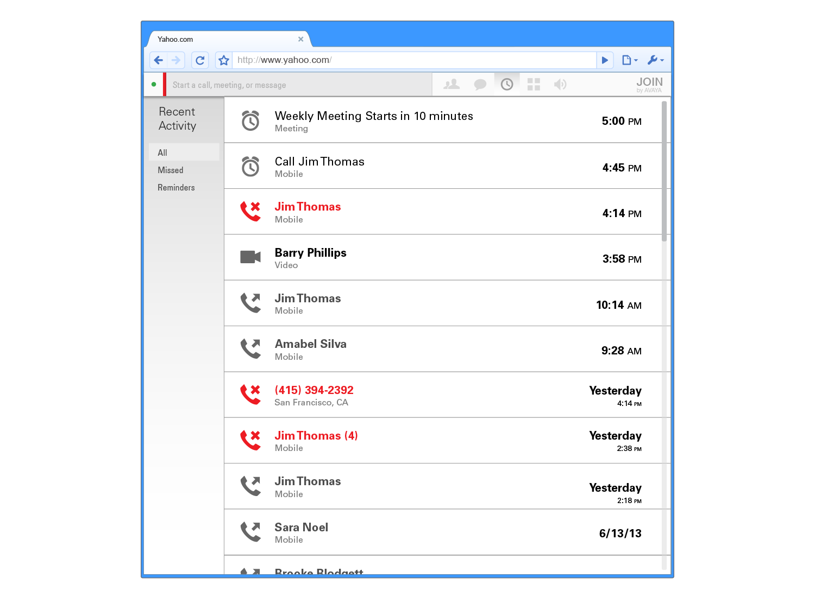Open the page menu dropdown
The image size is (815, 597).
[x=629, y=60]
